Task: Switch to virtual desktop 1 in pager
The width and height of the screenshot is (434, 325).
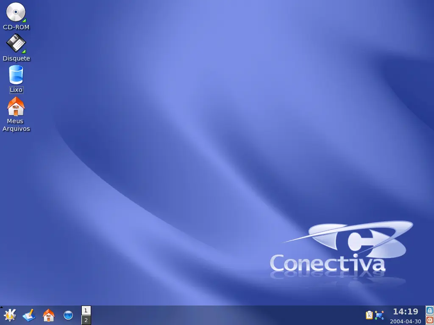Action: [86, 310]
